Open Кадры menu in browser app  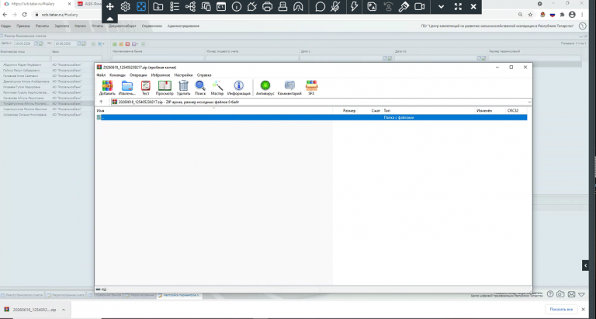point(5,26)
